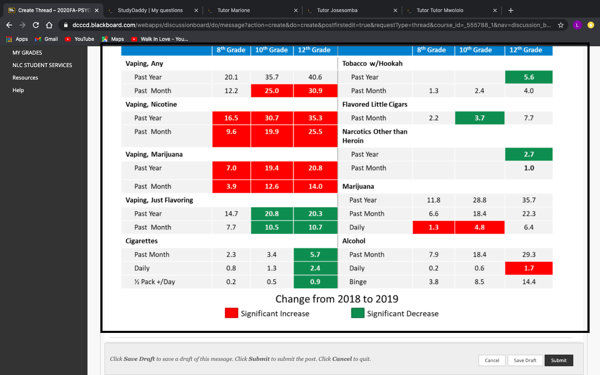Open the purple L profile avatar

click(577, 25)
